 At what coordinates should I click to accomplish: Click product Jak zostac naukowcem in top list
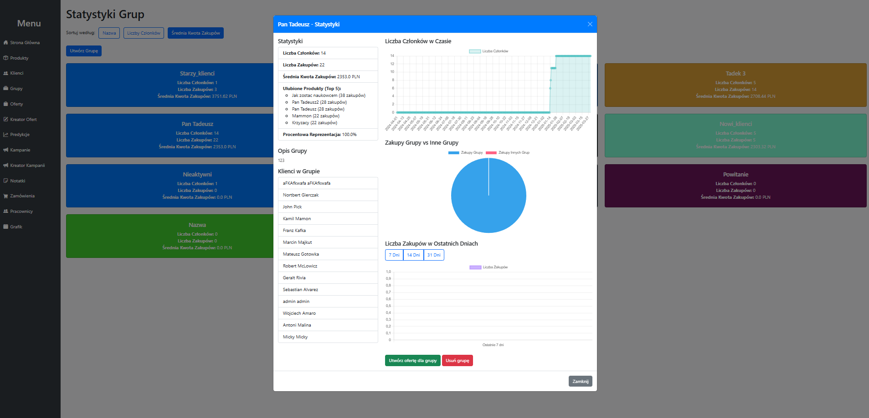[x=329, y=96]
